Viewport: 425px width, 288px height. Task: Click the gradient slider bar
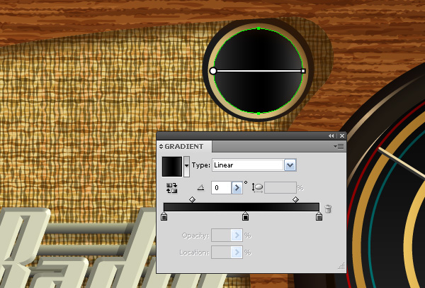[x=242, y=207]
